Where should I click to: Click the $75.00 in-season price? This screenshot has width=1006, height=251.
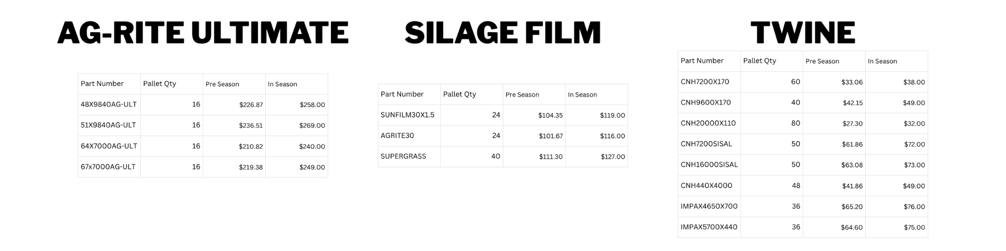(914, 227)
